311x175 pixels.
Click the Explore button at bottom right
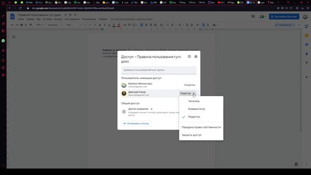tap(296, 164)
